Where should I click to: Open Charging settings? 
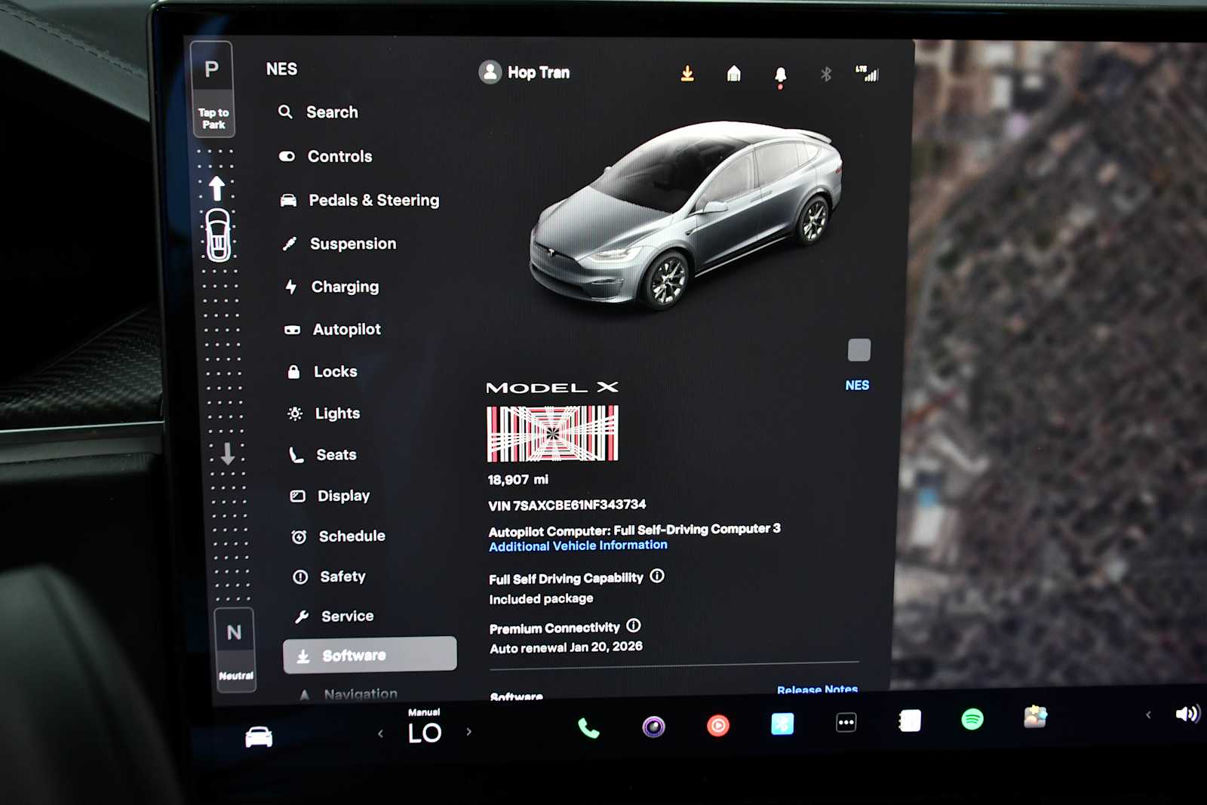coord(331,287)
